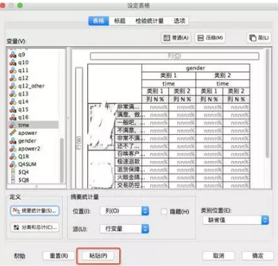Pick the q12 variable icon
The width and height of the screenshot is (278, 266).
[x=13, y=78]
